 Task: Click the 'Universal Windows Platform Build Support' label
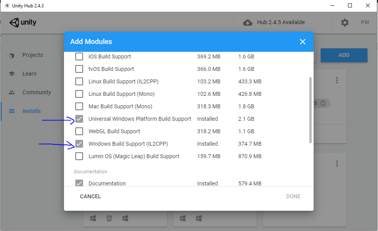pyautogui.click(x=140, y=119)
